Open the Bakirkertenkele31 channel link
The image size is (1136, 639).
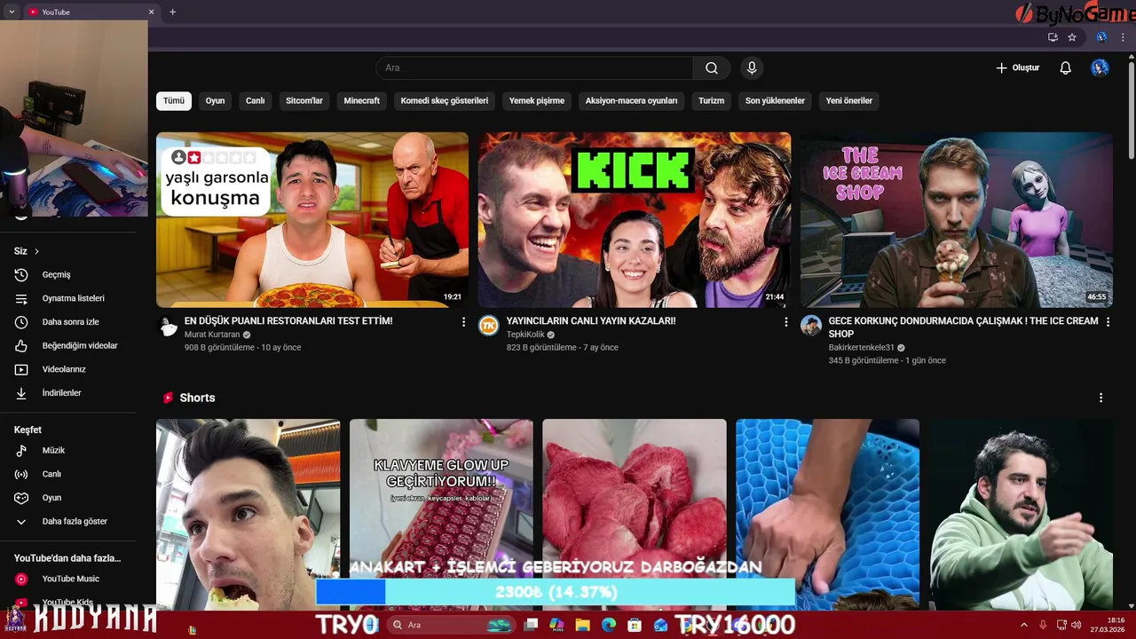862,348
